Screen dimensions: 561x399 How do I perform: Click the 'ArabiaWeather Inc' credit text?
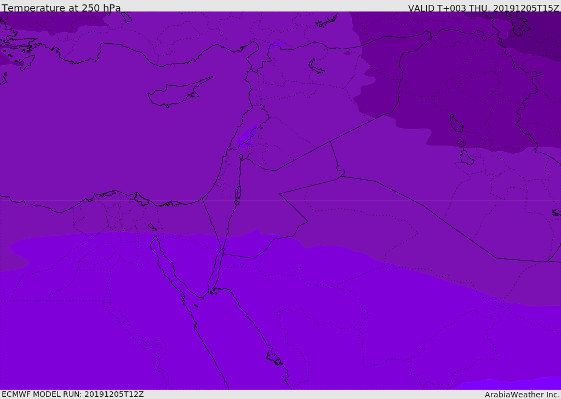(x=522, y=395)
